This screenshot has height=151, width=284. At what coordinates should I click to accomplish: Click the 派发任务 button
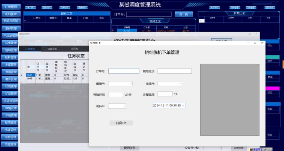click(238, 148)
